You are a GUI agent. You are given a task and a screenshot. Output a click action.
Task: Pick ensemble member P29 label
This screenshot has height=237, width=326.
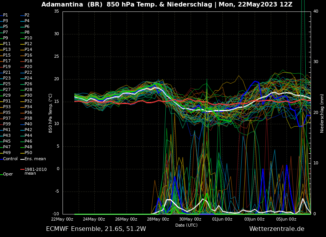tap(5, 95)
